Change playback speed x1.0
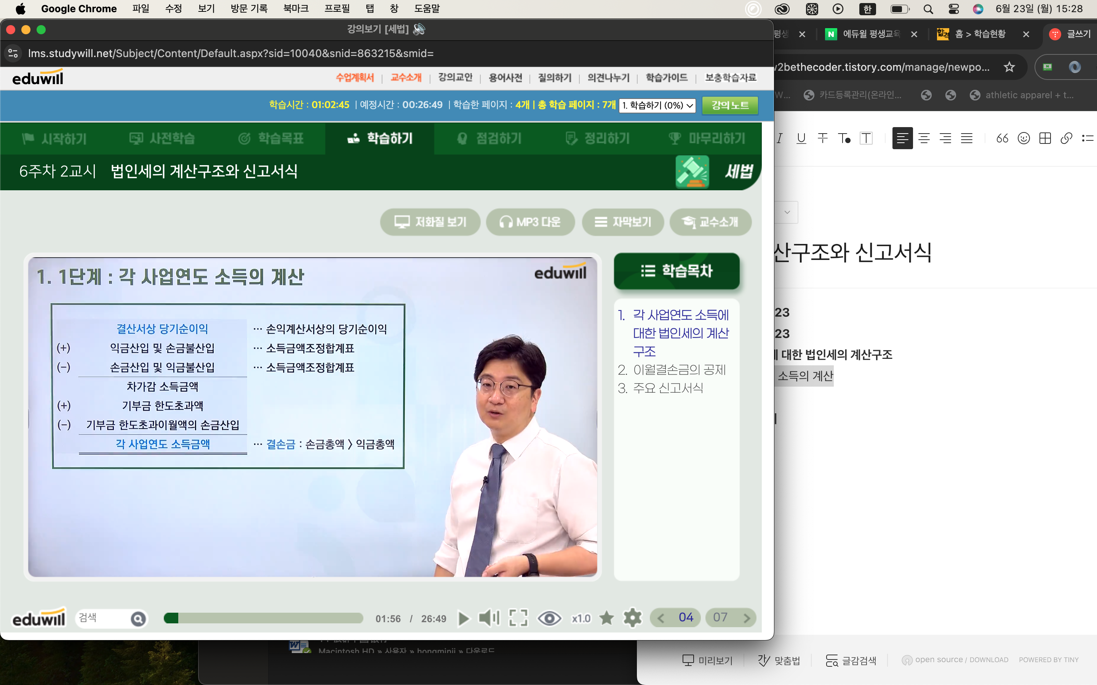Screen dimensions: 1097x685 (581, 618)
